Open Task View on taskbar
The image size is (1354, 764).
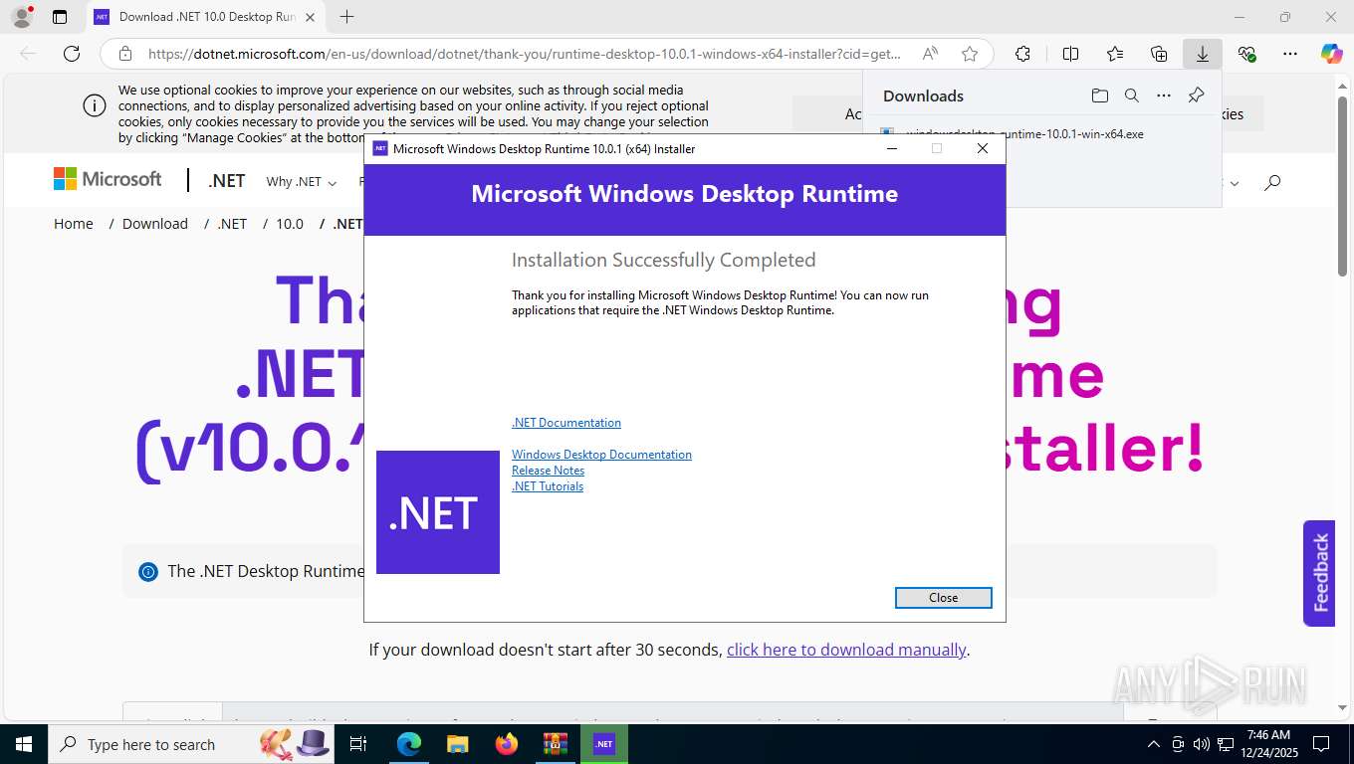tap(358, 744)
